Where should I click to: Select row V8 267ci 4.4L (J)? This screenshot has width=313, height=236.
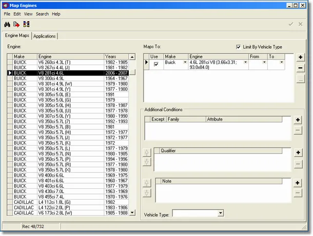[68, 68]
